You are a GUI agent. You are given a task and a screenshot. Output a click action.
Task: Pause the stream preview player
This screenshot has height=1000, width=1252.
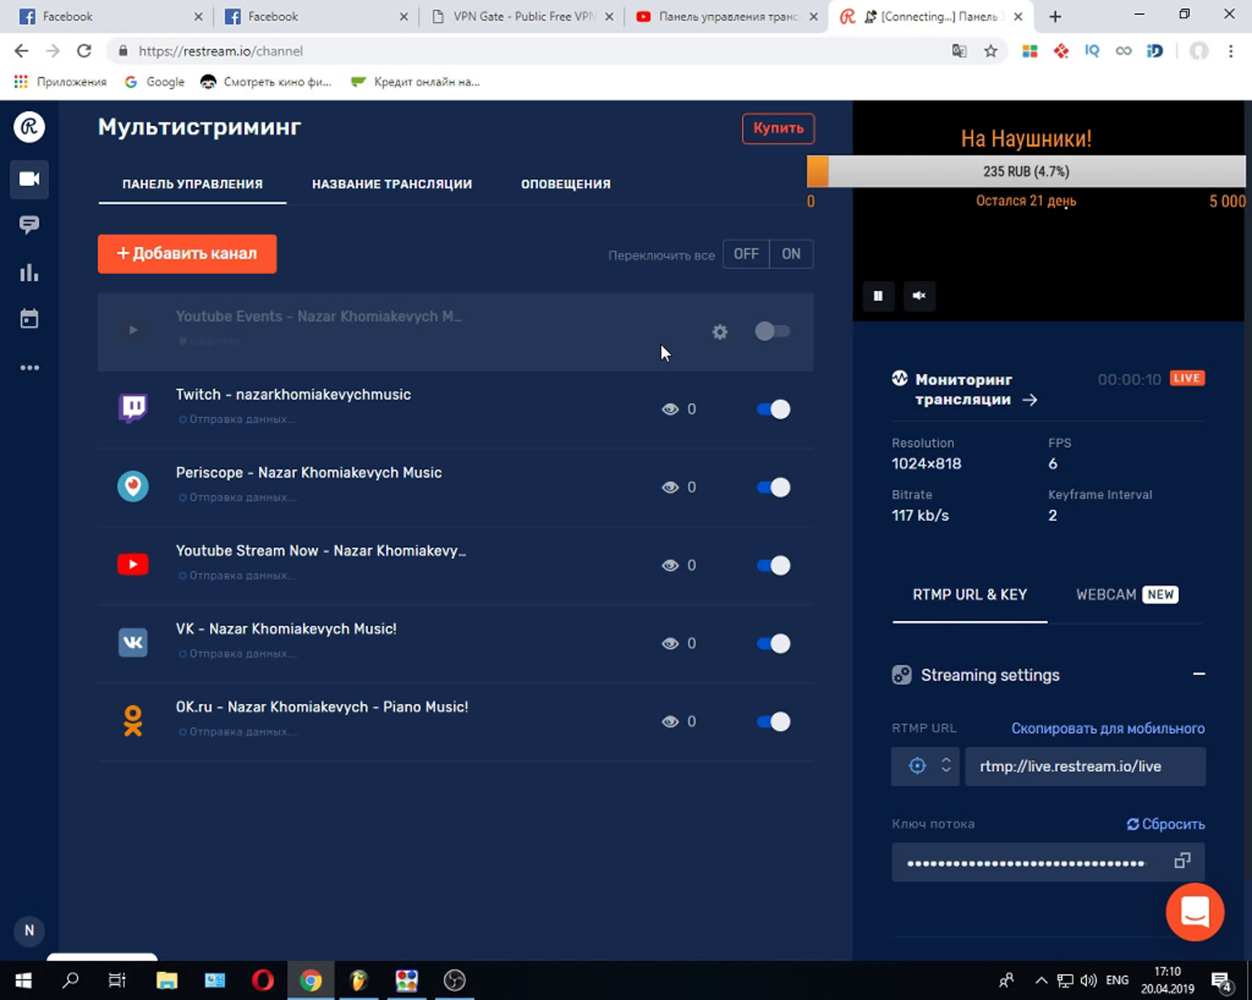pos(878,296)
